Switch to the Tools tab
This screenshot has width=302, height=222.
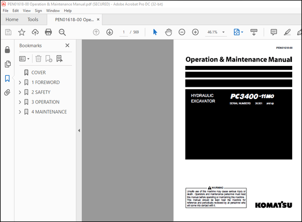click(x=33, y=20)
